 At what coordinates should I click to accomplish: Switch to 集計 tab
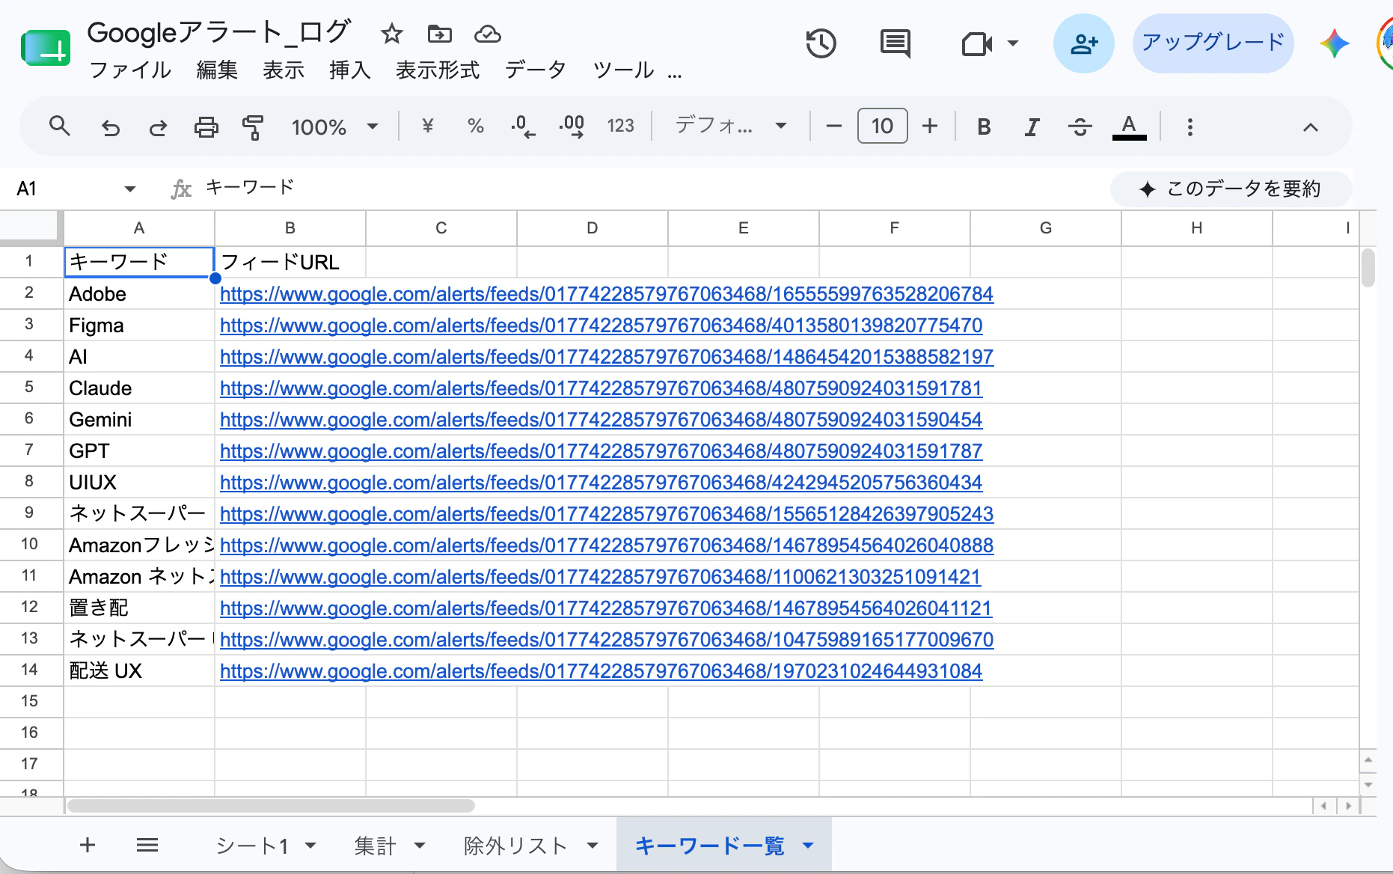tap(376, 846)
